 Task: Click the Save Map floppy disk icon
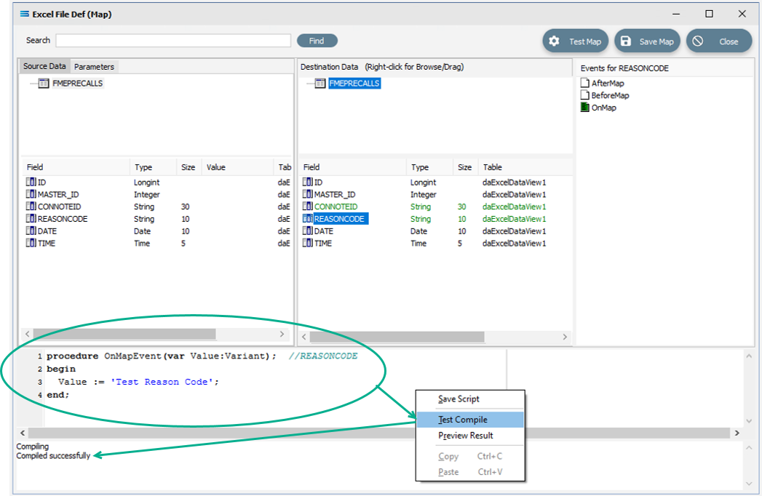pos(626,41)
